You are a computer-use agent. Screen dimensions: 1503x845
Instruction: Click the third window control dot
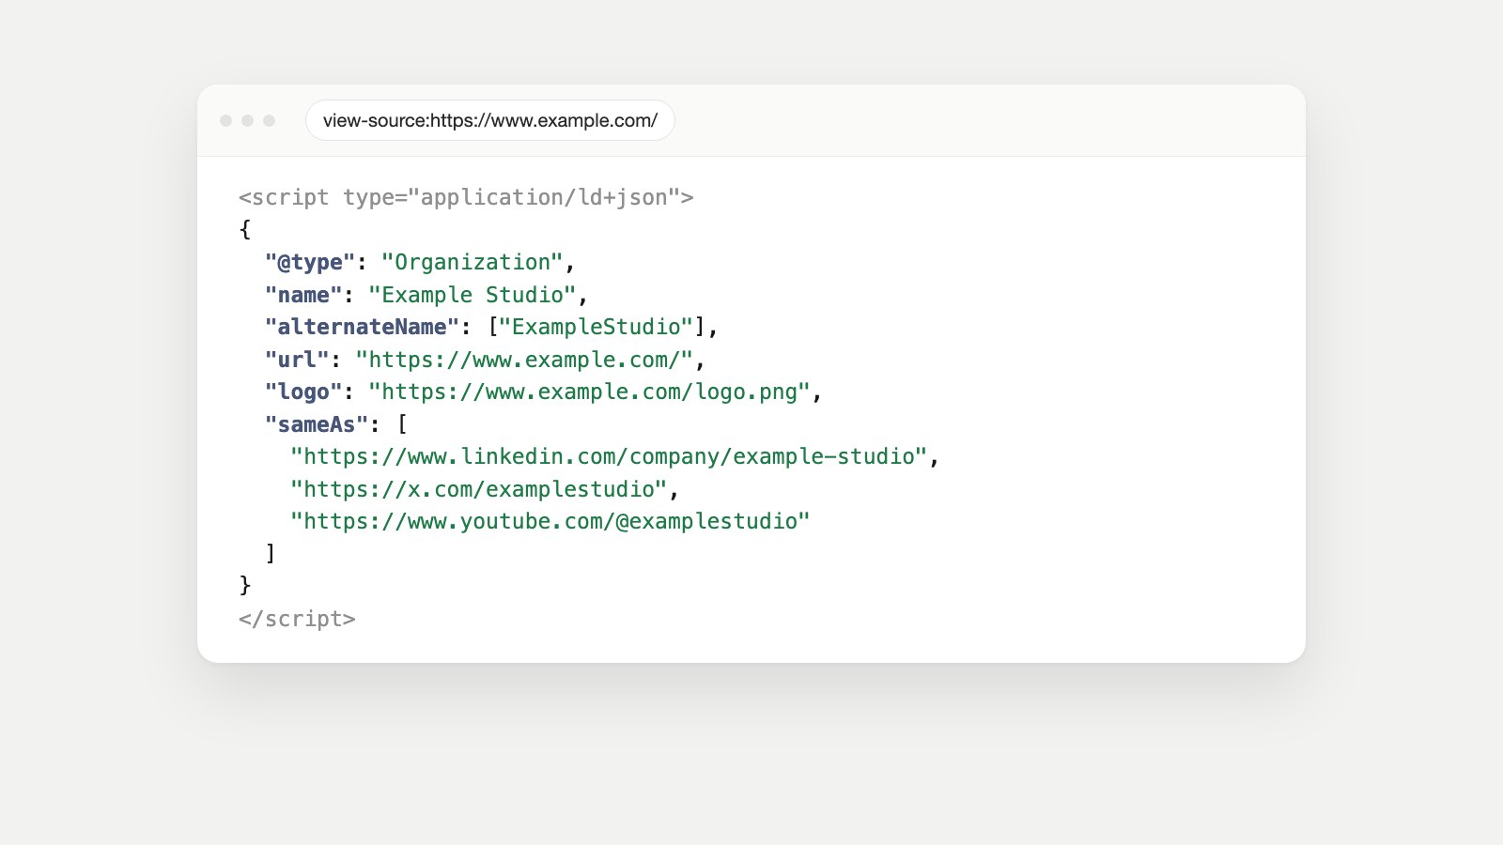coord(269,120)
